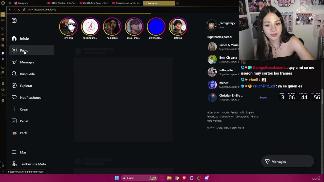Screen dimensions: 324x182
Task: Show next stories with arrow button
Action: (184, 27)
